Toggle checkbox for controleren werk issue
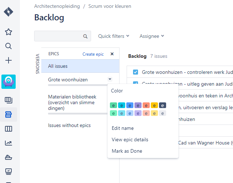 click(x=136, y=72)
